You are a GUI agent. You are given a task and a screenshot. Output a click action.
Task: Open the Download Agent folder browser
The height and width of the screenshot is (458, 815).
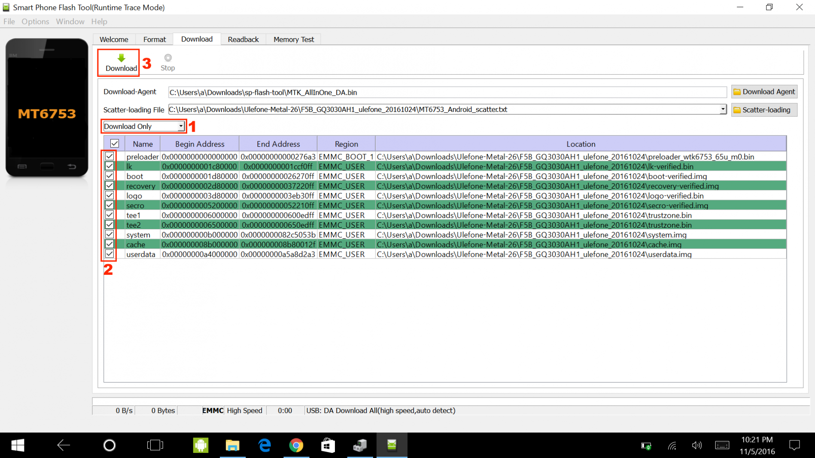pyautogui.click(x=764, y=92)
